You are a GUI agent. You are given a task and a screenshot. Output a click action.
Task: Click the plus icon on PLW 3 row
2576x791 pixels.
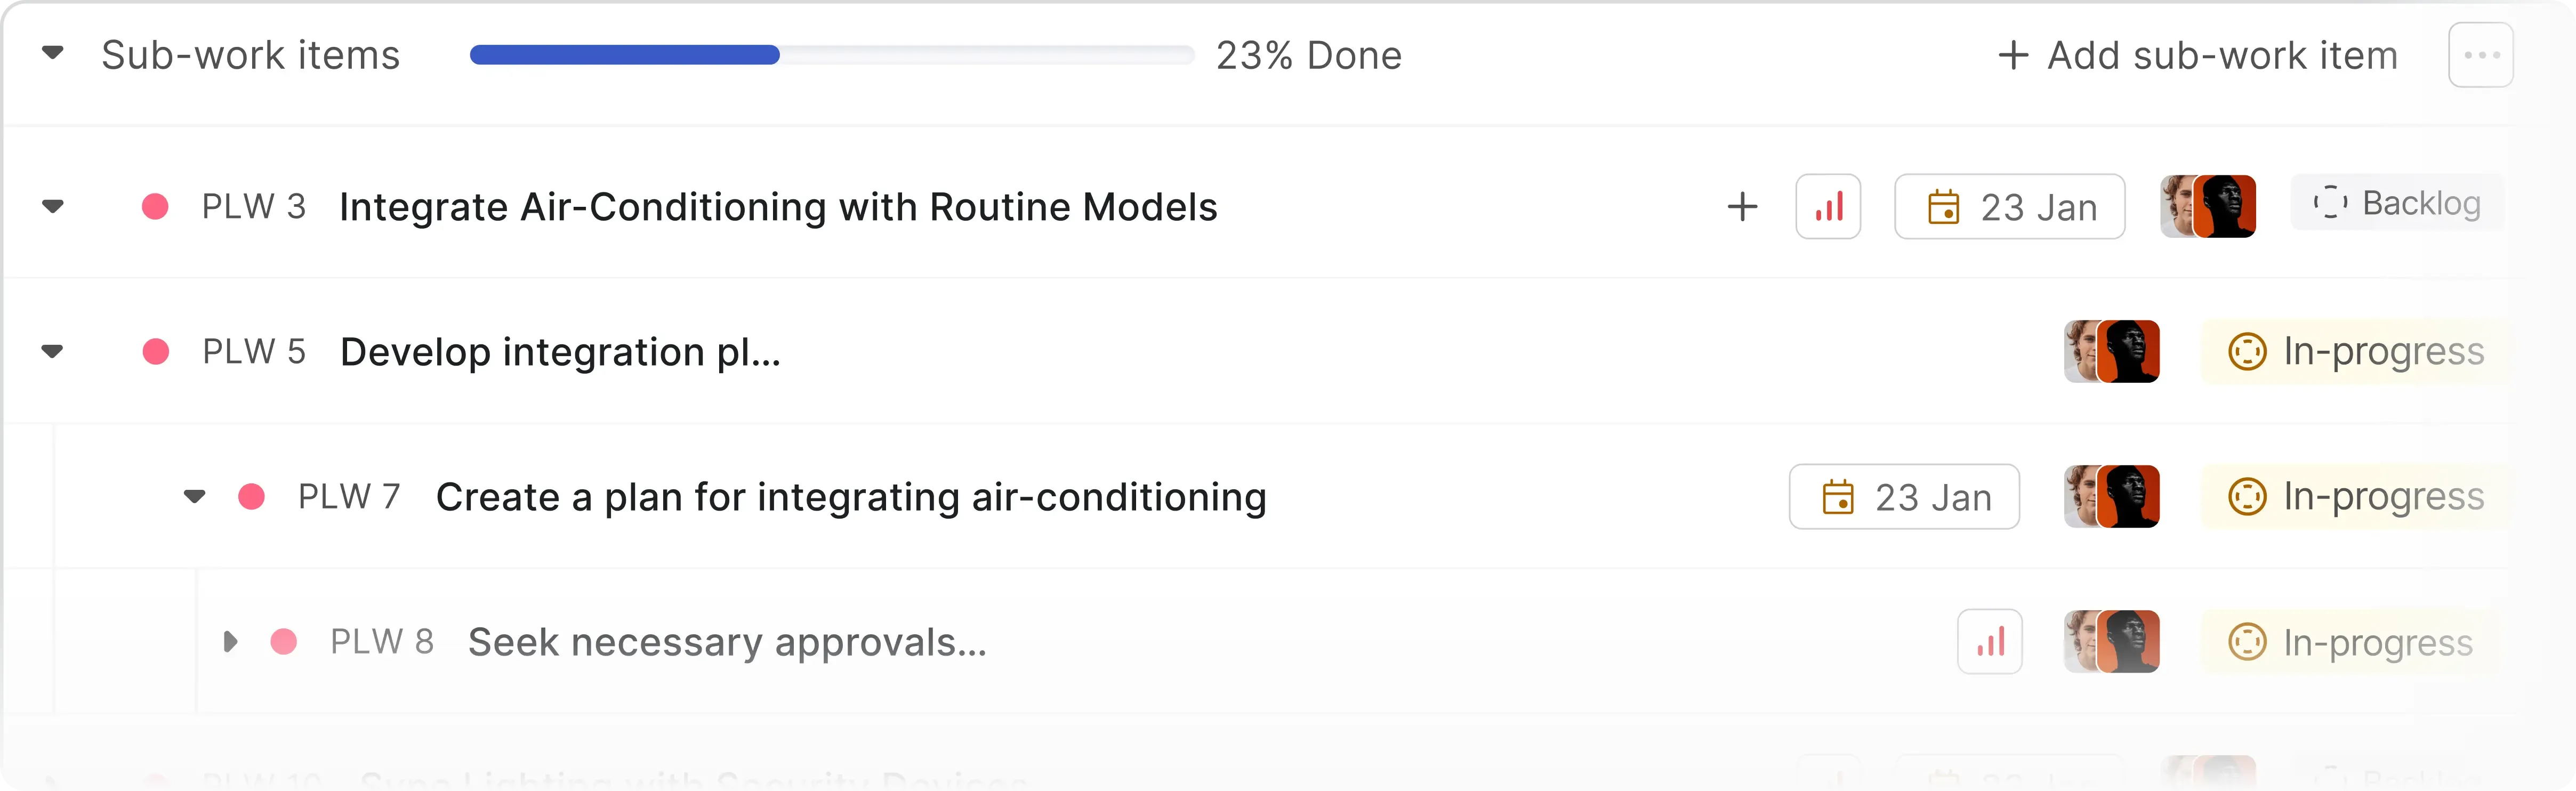(x=1742, y=207)
